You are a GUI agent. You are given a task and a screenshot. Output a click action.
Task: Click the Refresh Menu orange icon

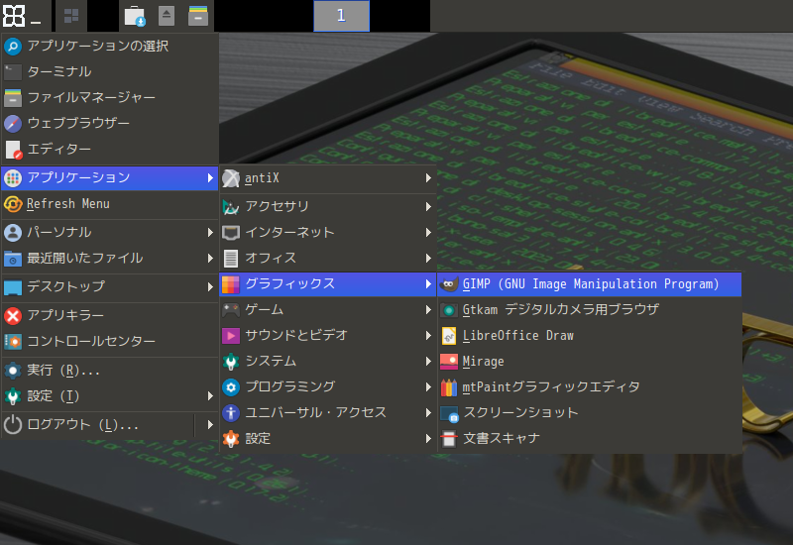[13, 204]
